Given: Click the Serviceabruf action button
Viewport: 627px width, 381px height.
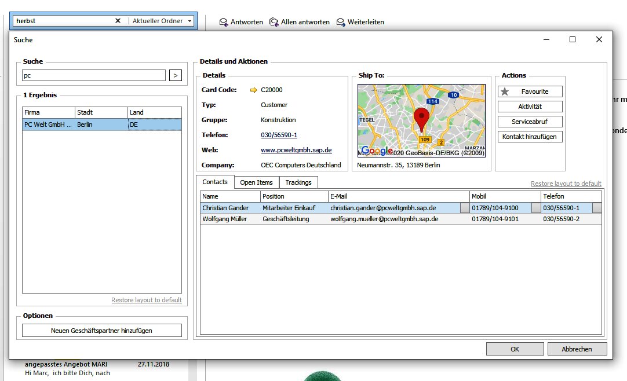Looking at the screenshot, I should click(x=530, y=122).
